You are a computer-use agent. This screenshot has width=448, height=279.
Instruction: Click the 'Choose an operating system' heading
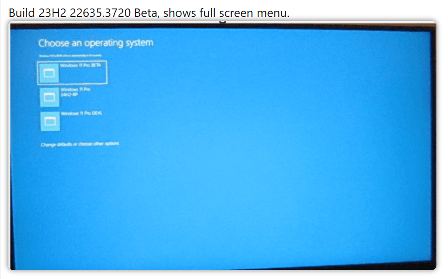[96, 43]
